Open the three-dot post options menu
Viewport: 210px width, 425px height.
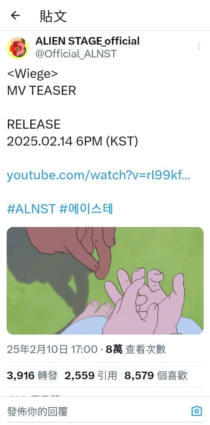pos(199,46)
